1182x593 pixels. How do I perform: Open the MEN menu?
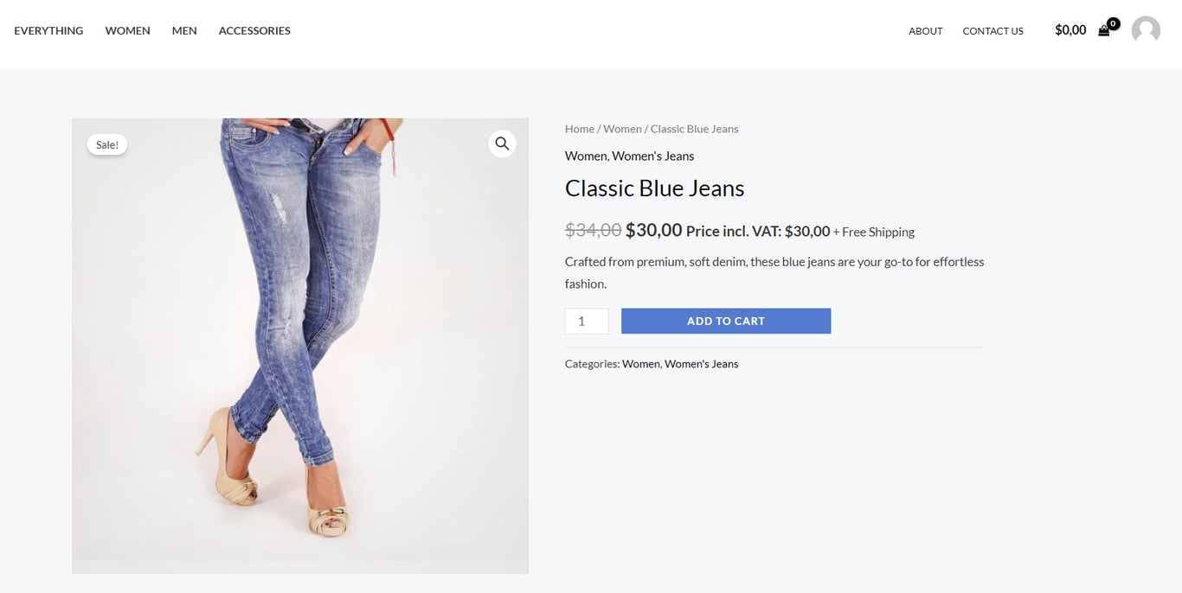[x=183, y=30]
